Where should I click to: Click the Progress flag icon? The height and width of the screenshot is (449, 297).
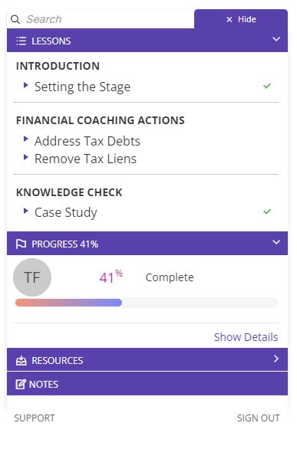(x=21, y=244)
